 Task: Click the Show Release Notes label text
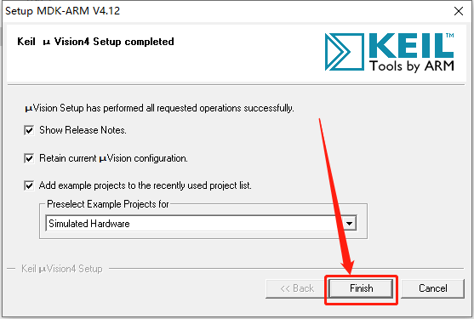point(83,130)
